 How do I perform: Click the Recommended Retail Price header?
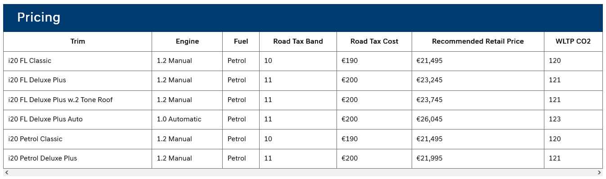(x=478, y=41)
